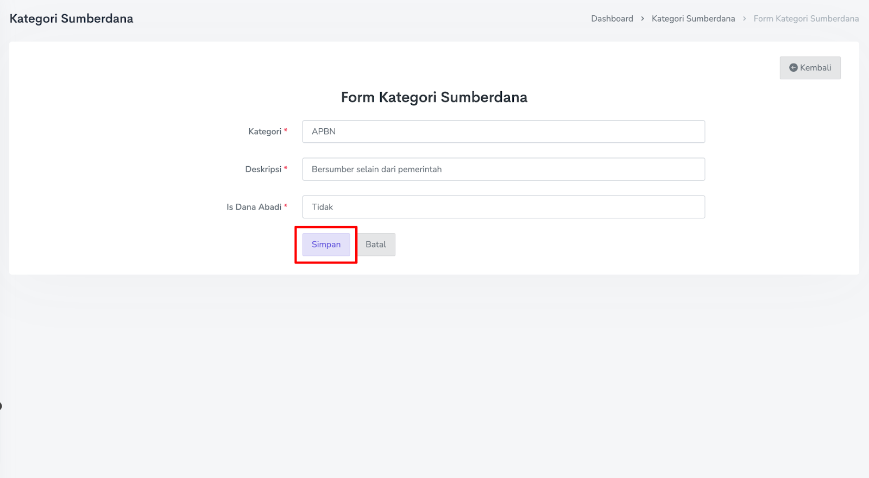Viewport: 869px width, 478px height.
Task: Click the chevron separator after Dashboard breadcrumb
Action: pyautogui.click(x=643, y=18)
